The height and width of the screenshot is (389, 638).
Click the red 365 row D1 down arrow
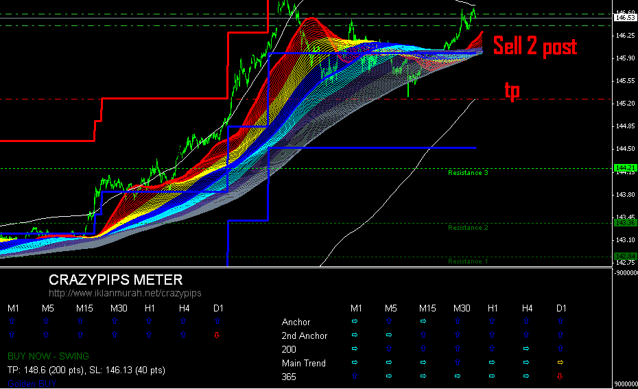click(560, 377)
